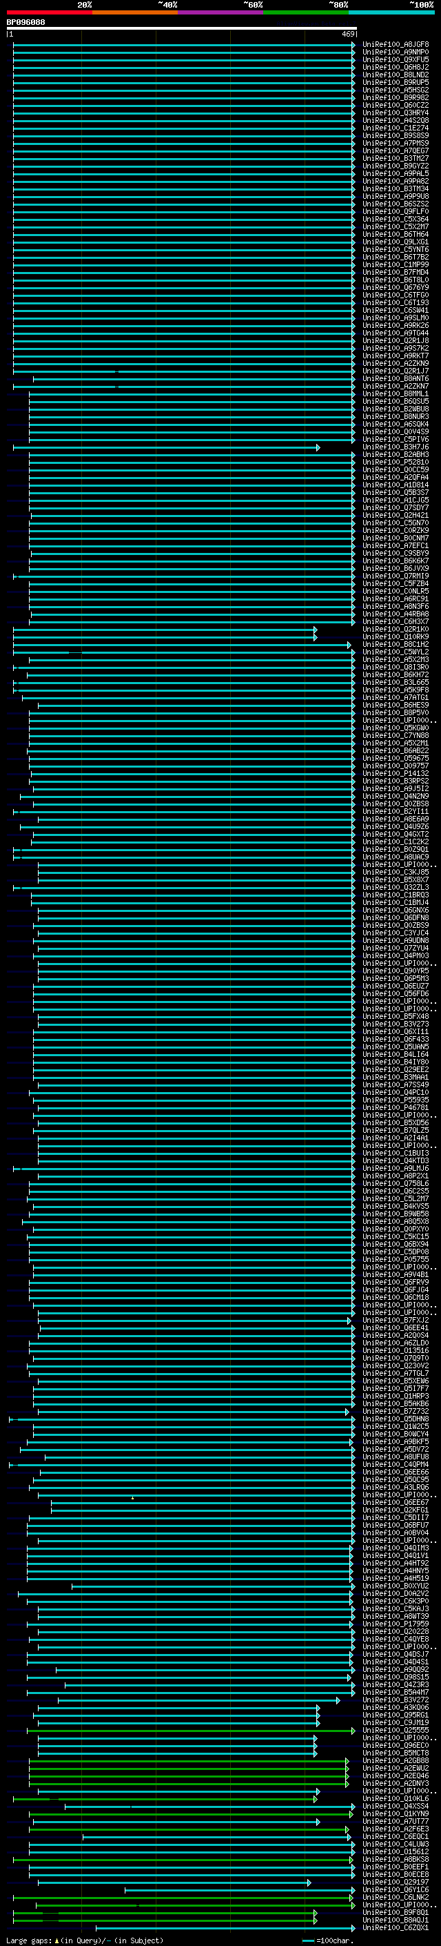Select hit label UniRef100_A7SS49
This screenshot has height=1946, width=441.
pyautogui.click(x=396, y=1084)
